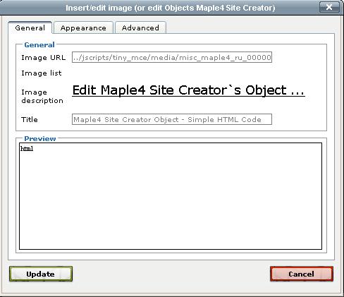Click the html text in Preview
This screenshot has height=297, width=344.
pos(27,148)
